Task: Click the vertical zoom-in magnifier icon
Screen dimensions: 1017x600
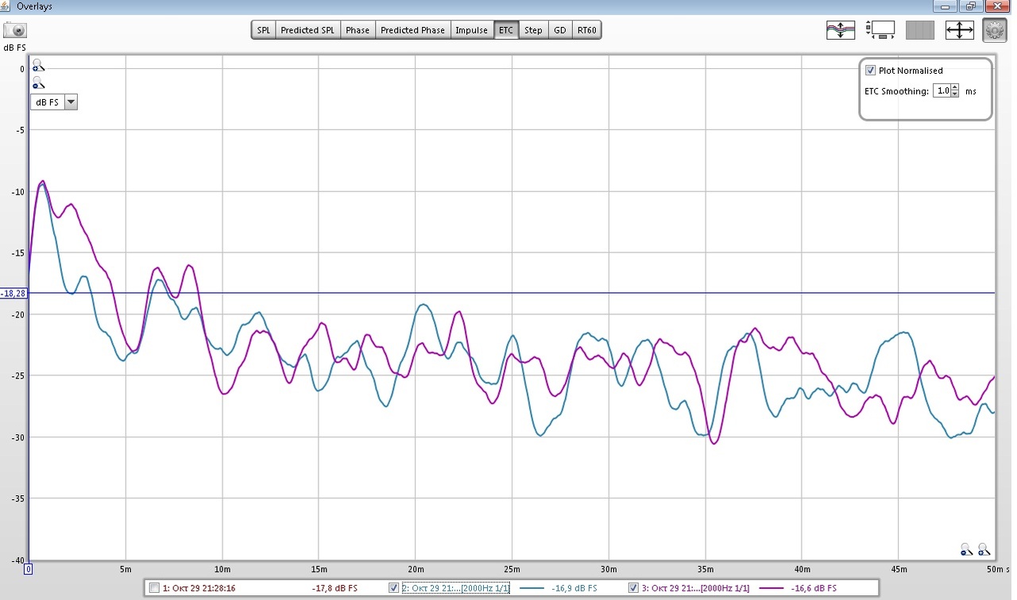Action: (38, 67)
